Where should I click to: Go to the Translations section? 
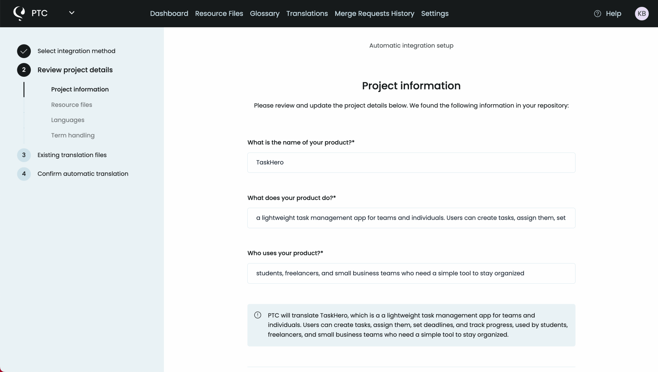(x=307, y=13)
